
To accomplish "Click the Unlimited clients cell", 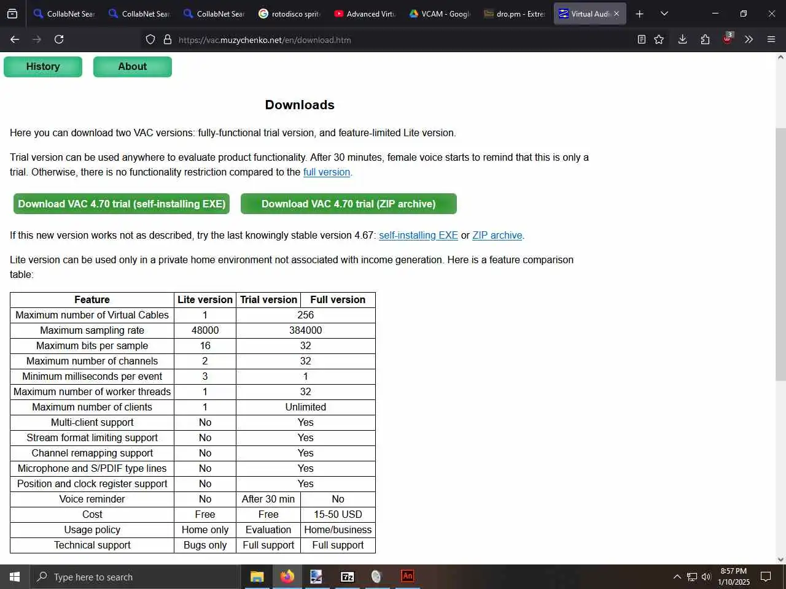I will point(306,407).
